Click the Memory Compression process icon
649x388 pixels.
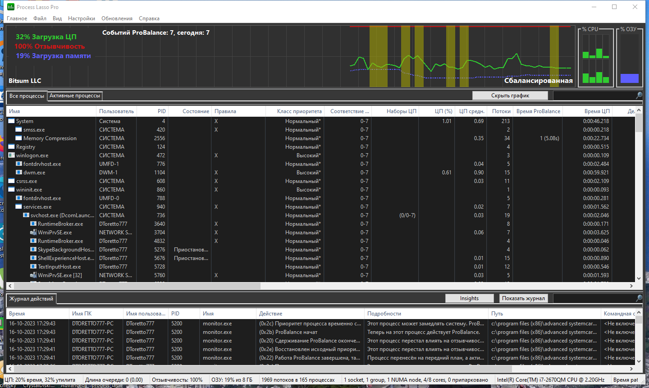coord(19,138)
